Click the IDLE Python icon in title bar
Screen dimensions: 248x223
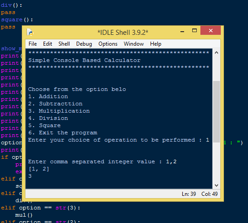(30, 32)
